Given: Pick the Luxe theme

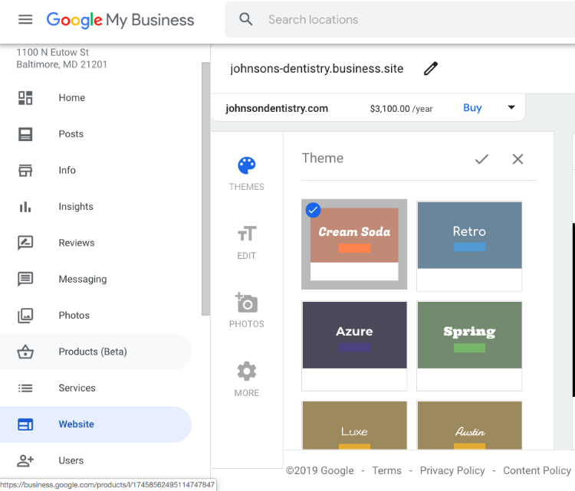Looking at the screenshot, I should pos(354,425).
